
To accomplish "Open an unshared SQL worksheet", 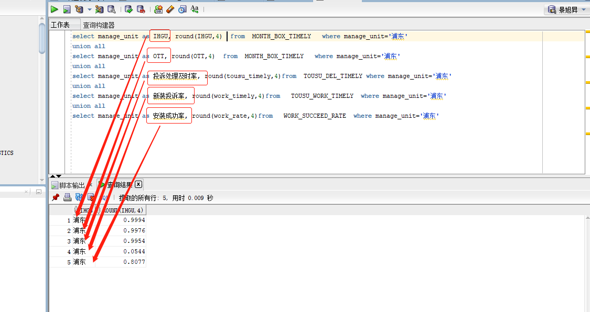I will 158,9.
